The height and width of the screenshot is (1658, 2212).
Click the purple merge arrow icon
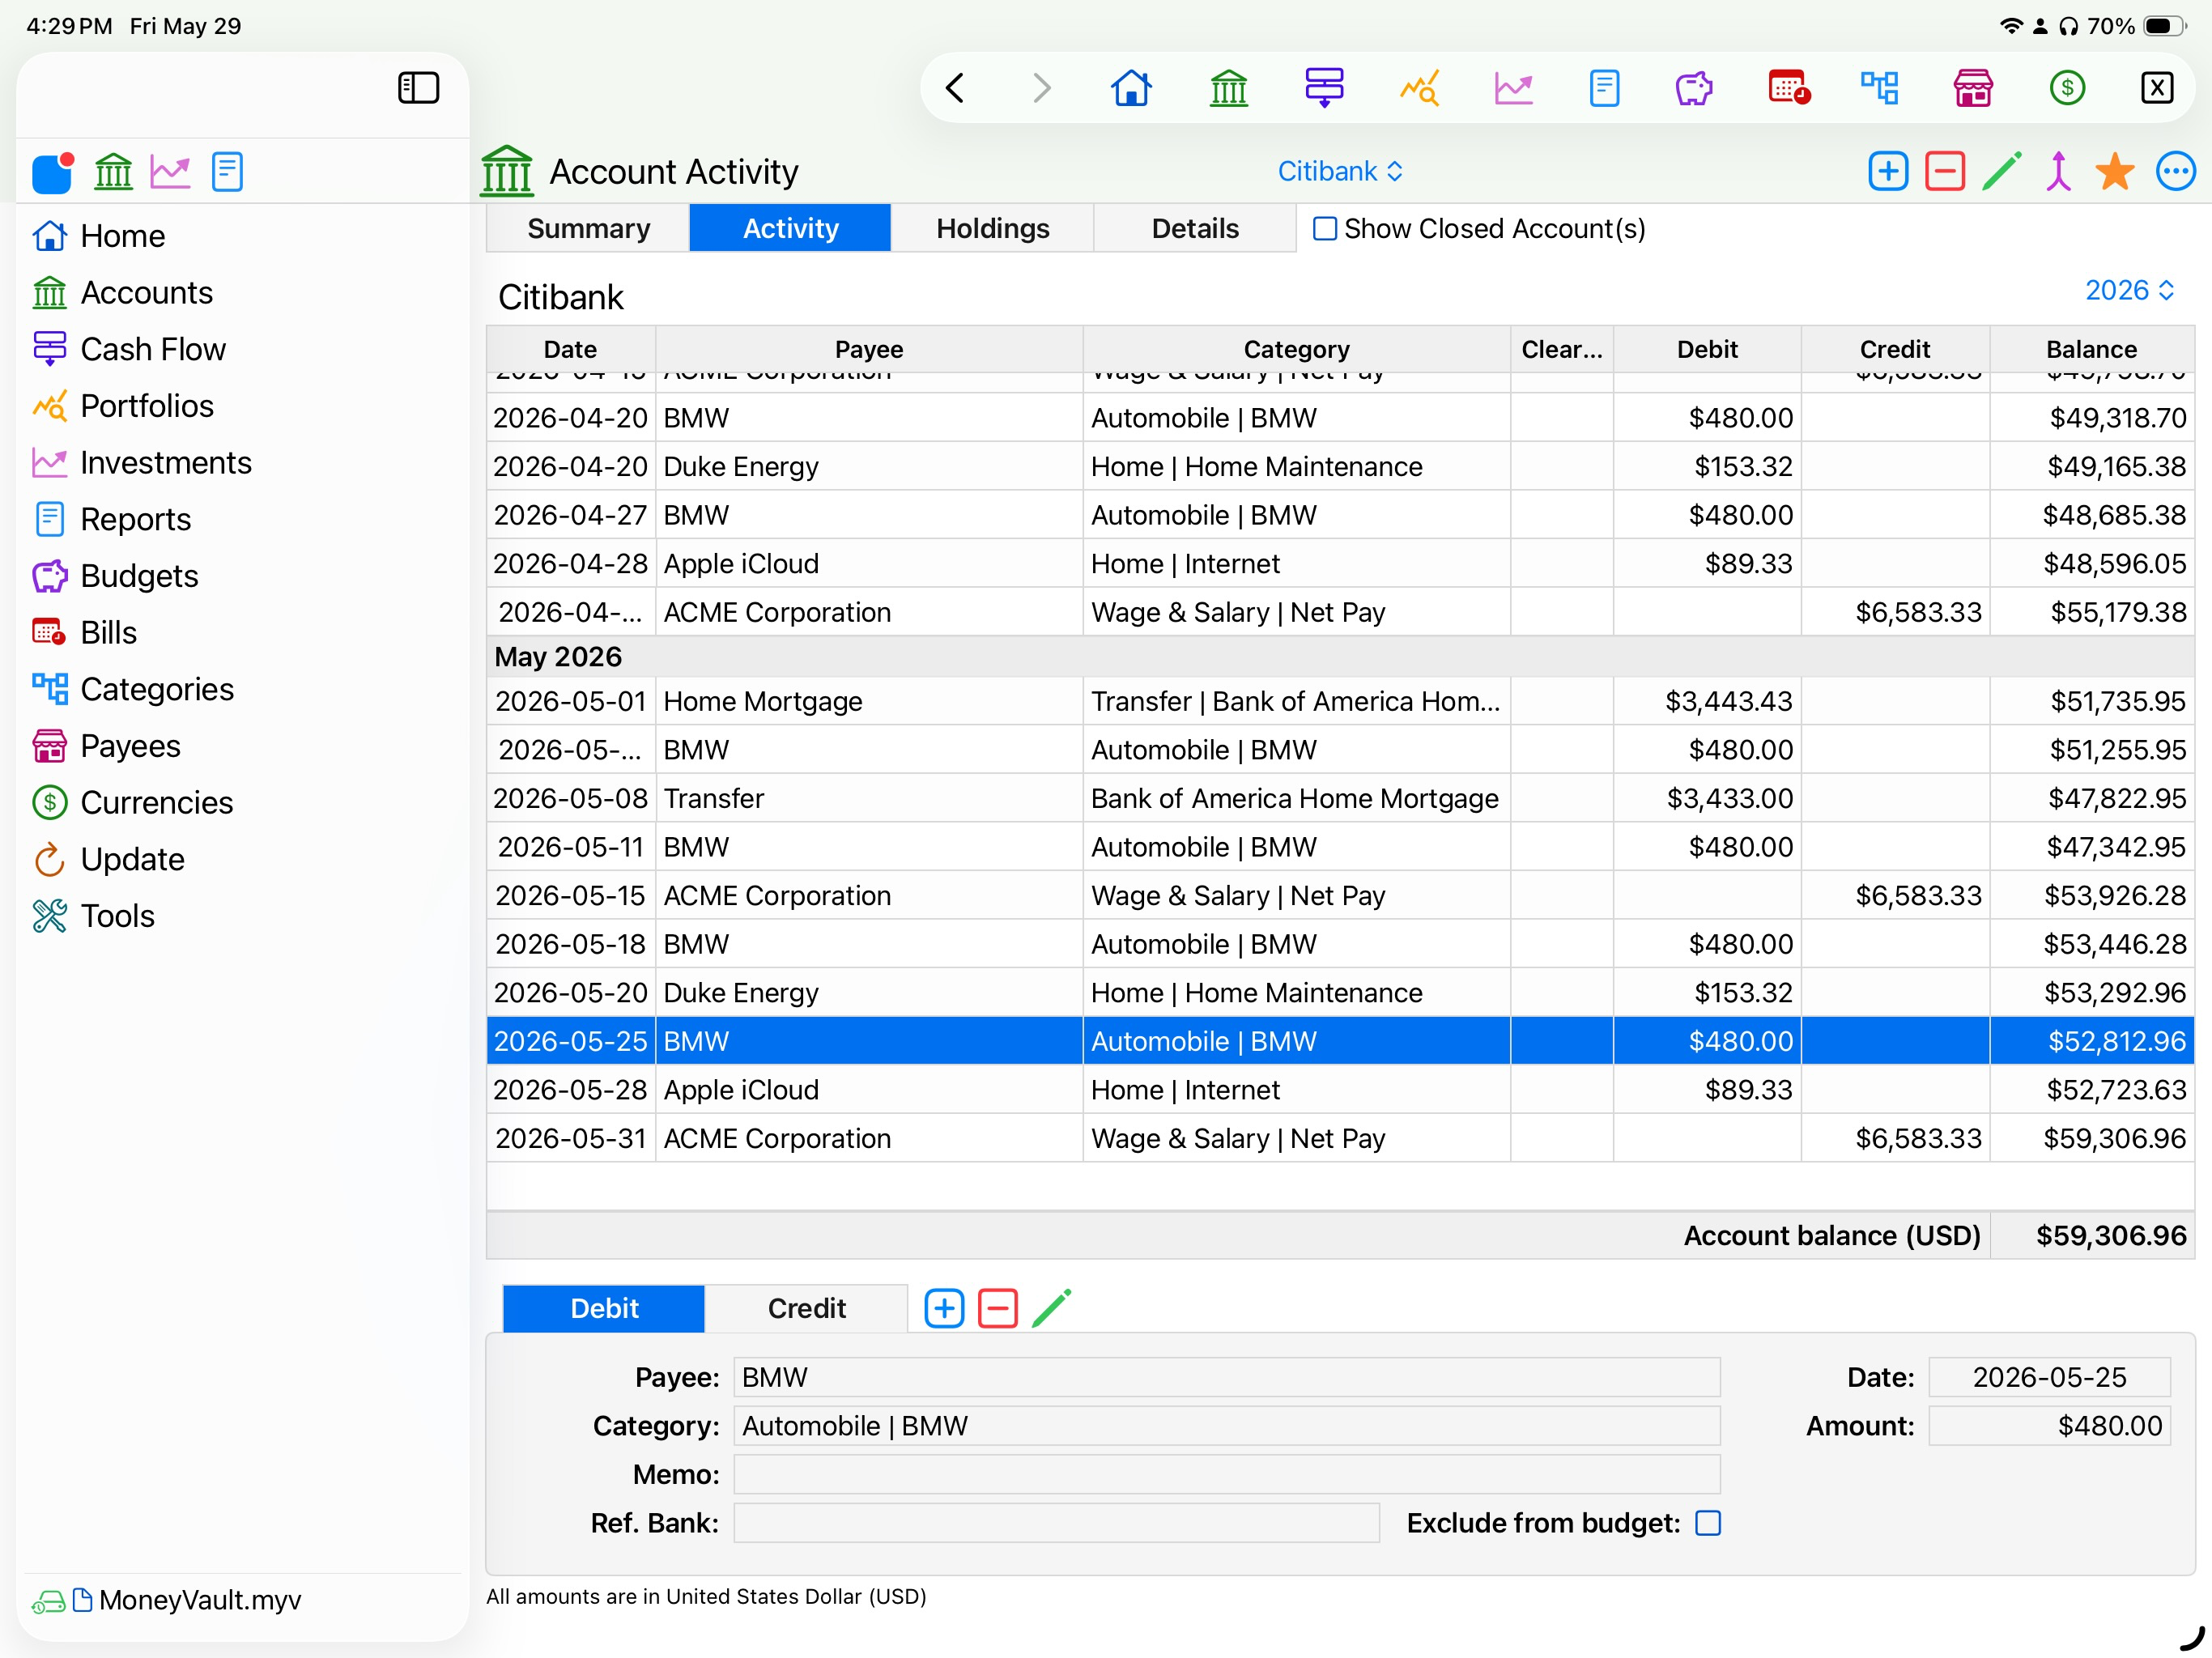[x=2058, y=171]
